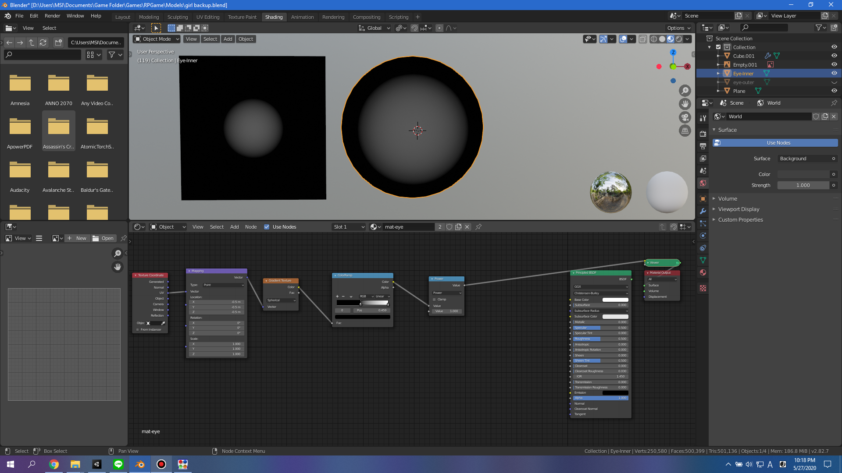Open the Physics properties tab
The image size is (842, 473).
coord(703,236)
